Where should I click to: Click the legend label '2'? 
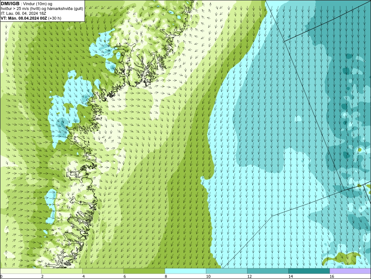tap(42, 276)
